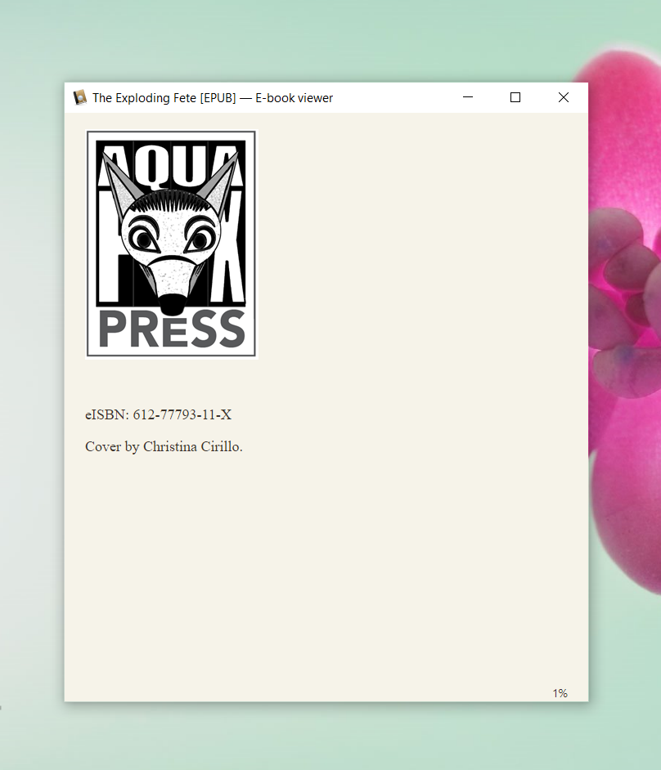The image size is (661, 770).
Task: Click the 1% reading progress indicator
Action: pos(560,693)
